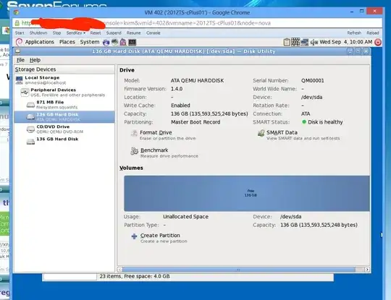The width and height of the screenshot is (391, 300).
Task: Select Peripheral Devices in device tree
Action: 64,93
